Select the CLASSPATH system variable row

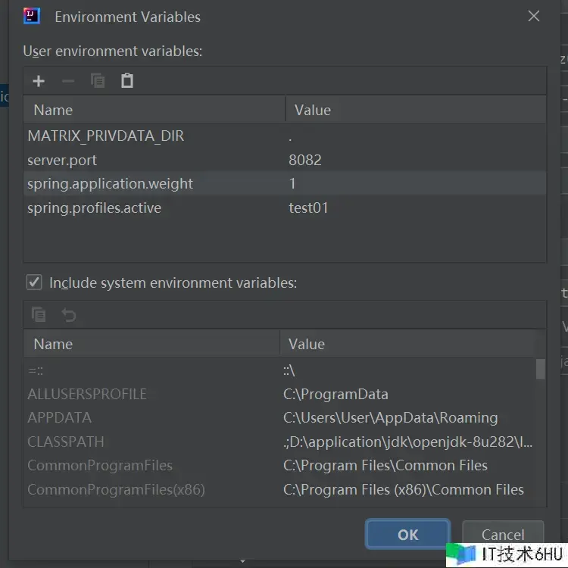[66, 442]
